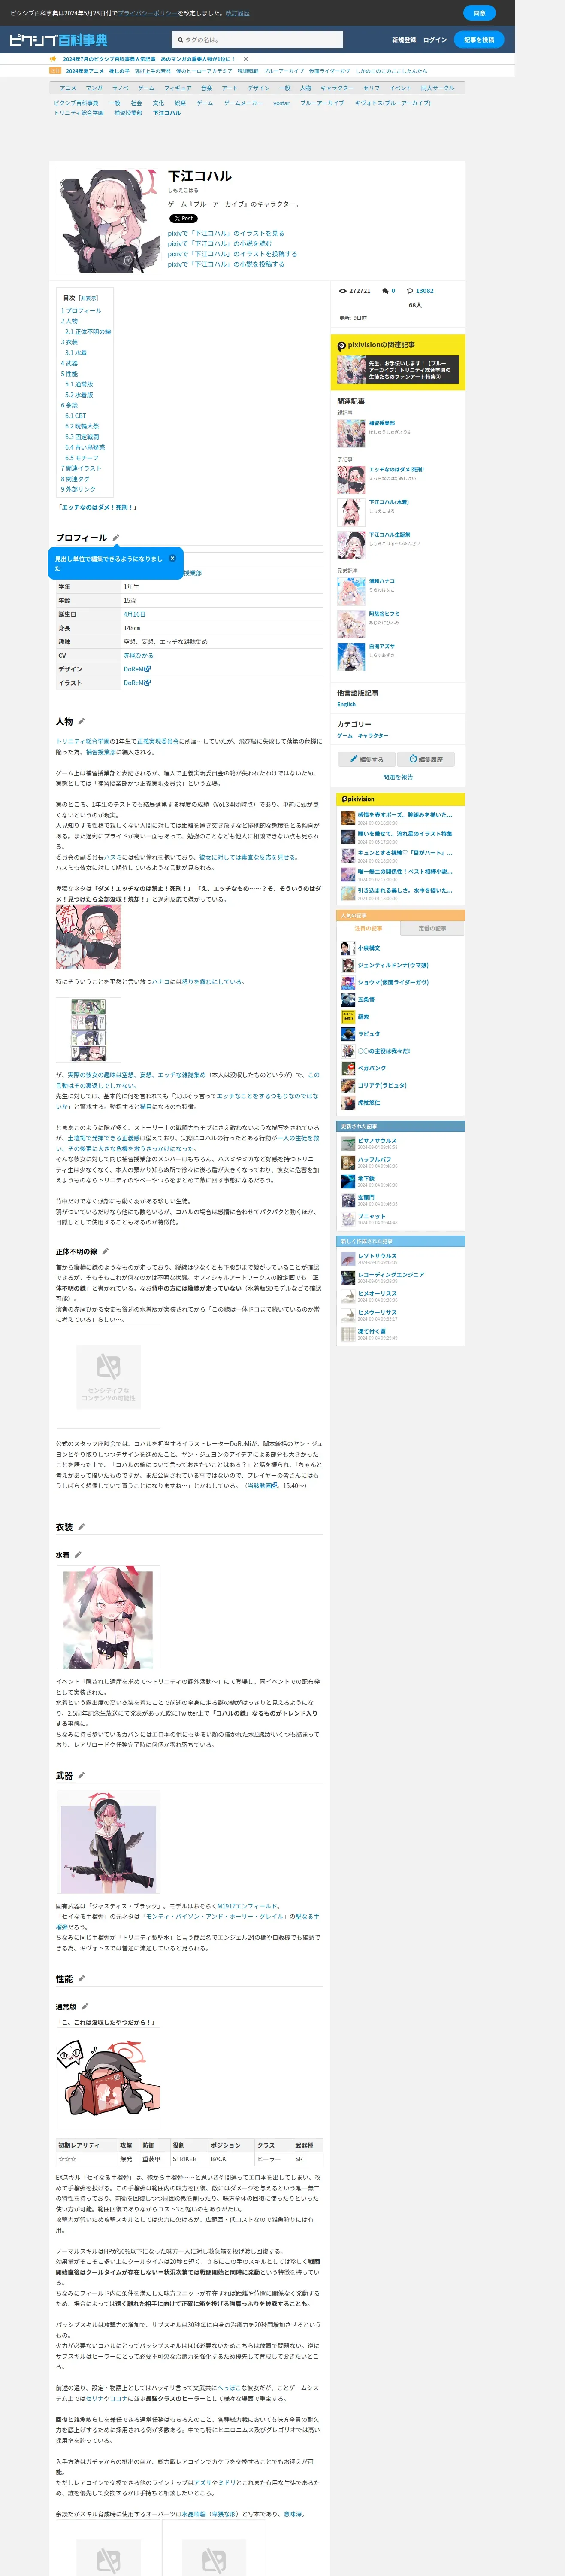Click the ゲーム category link in カテゴリー box
The width and height of the screenshot is (565, 2576).
click(344, 735)
